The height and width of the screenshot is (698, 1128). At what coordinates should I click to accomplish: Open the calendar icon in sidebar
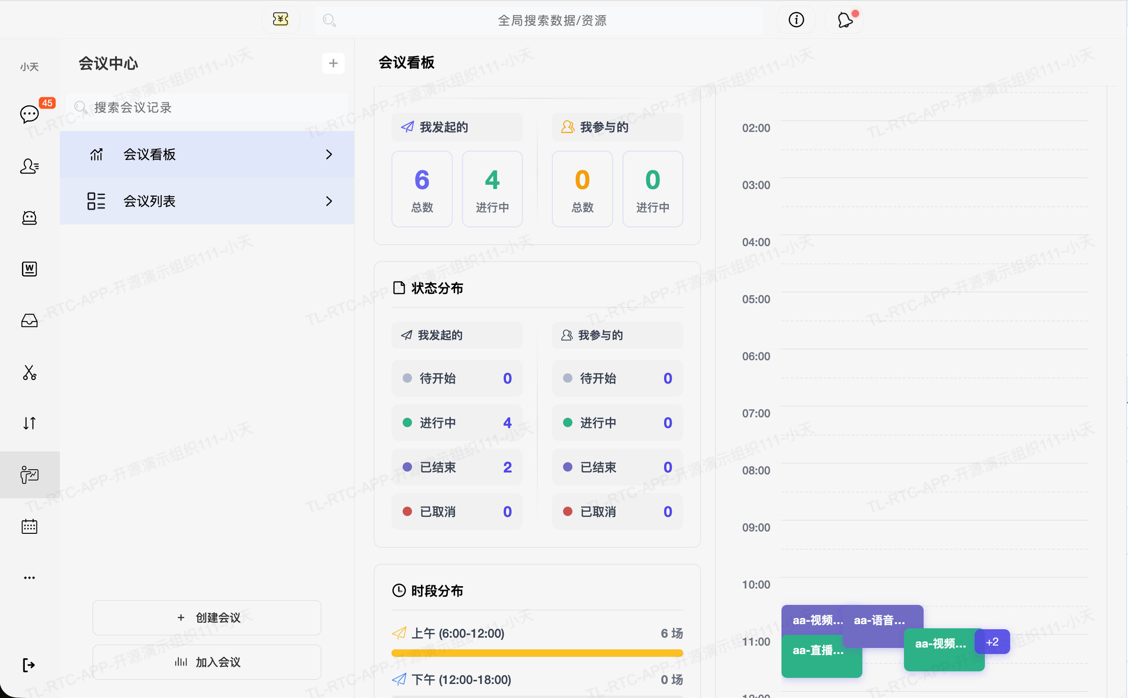point(29,526)
